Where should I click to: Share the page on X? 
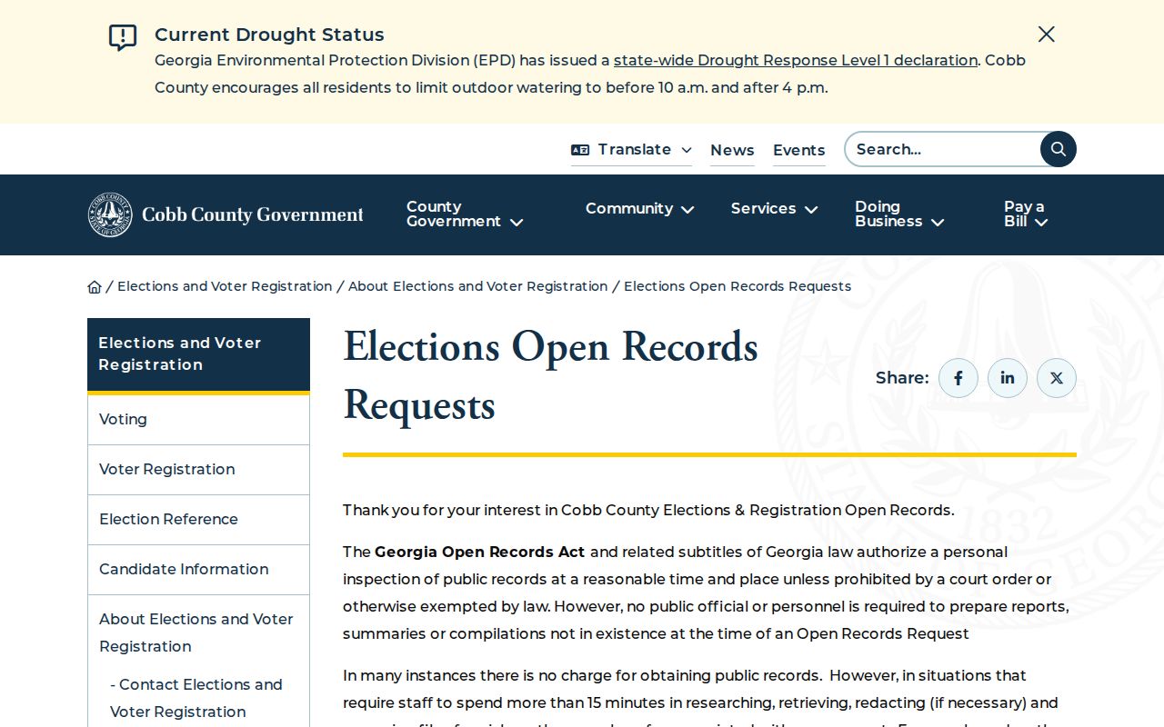pos(1057,378)
